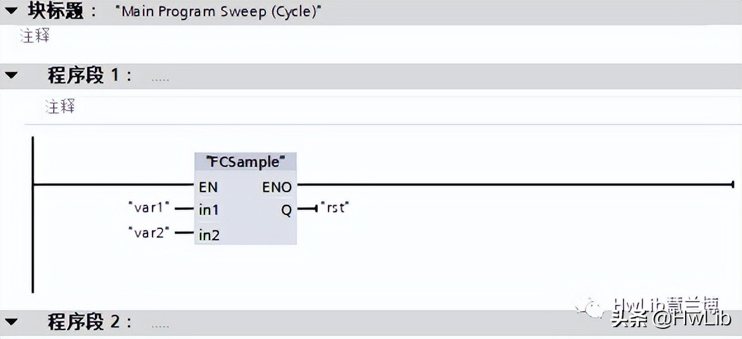This screenshot has width=742, height=339.
Task: Click the 程序段 2 title placeholder dots
Action: pos(160,326)
